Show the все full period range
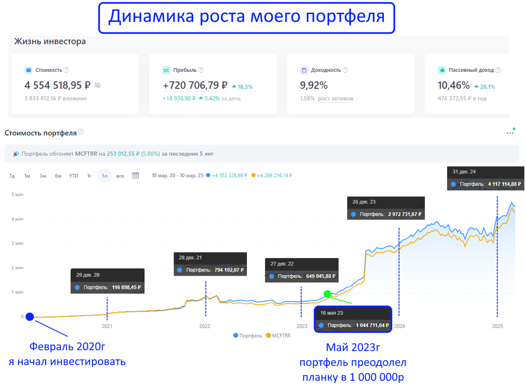The width and height of the screenshot is (526, 389). [120, 176]
